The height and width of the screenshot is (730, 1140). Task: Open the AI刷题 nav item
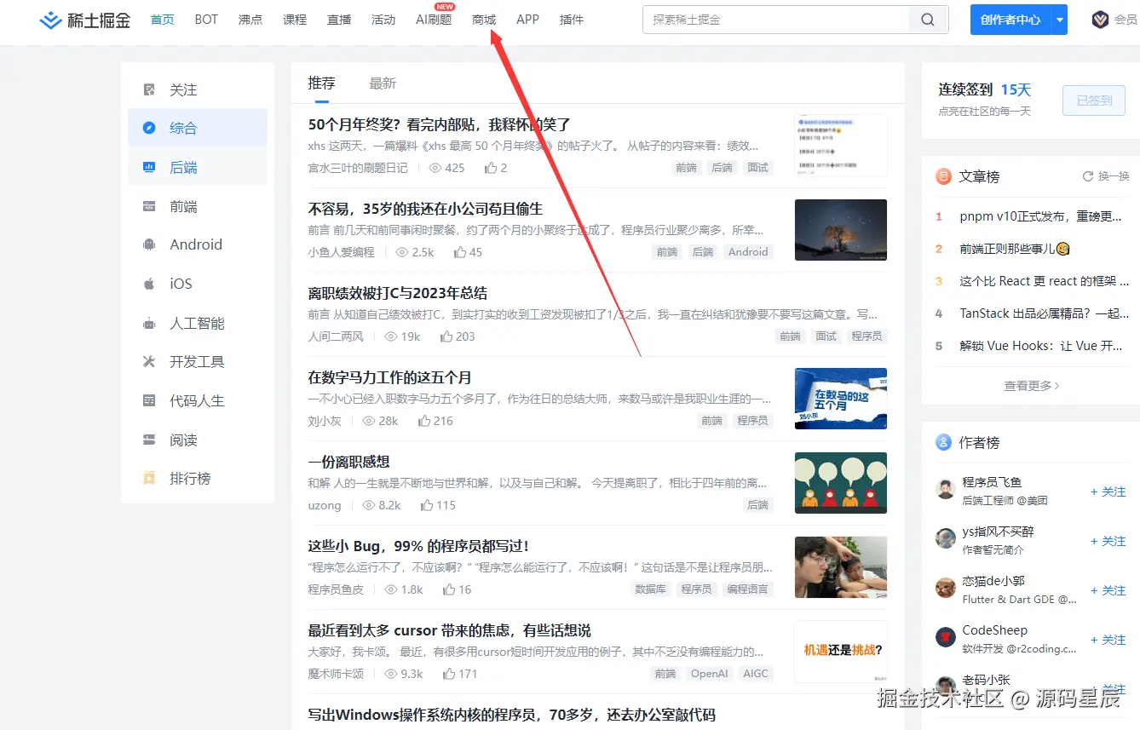tap(434, 20)
